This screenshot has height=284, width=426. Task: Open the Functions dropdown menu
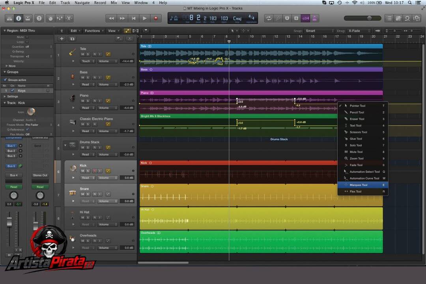94,31
